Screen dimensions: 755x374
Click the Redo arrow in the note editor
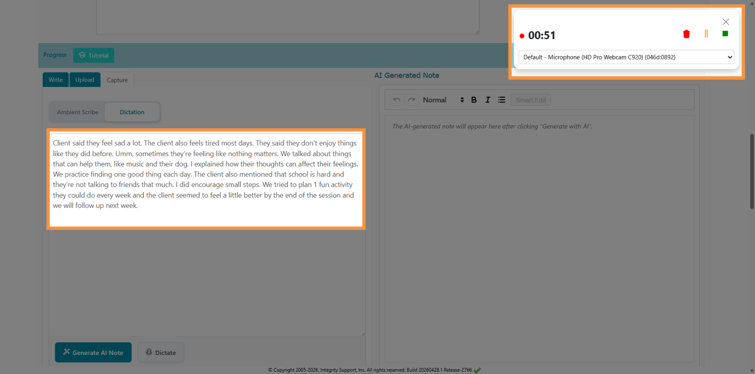[411, 100]
